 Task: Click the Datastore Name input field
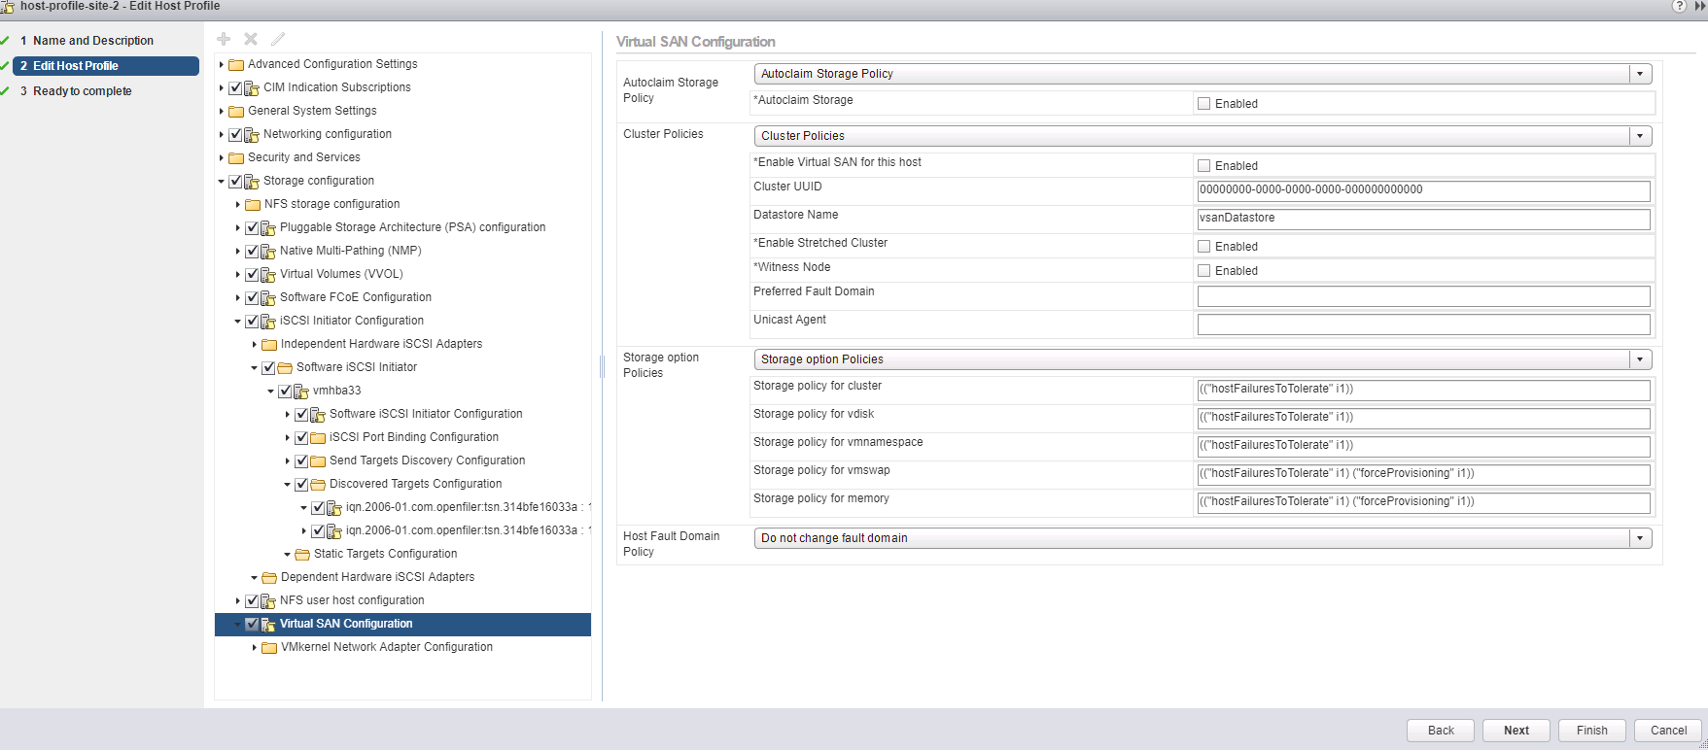click(1423, 219)
